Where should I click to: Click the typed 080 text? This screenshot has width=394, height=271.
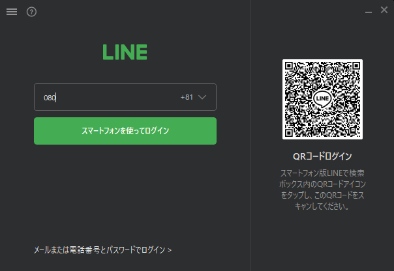coord(50,98)
